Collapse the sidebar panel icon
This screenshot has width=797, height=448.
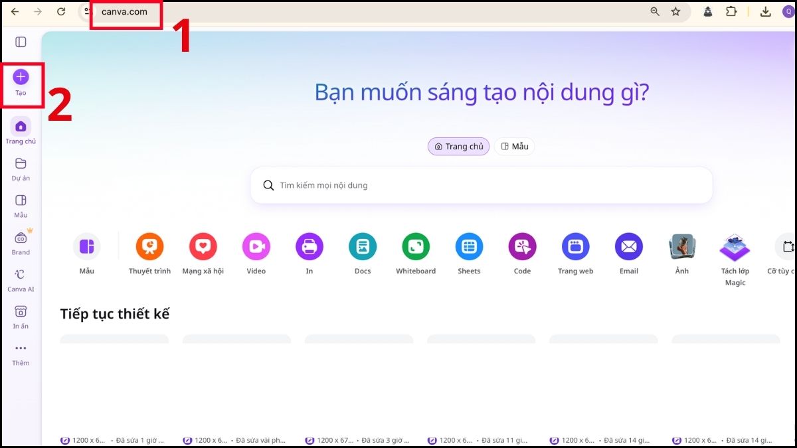(21, 42)
